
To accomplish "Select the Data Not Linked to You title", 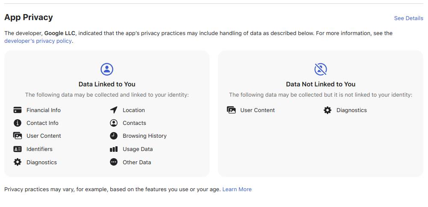I will tap(321, 84).
